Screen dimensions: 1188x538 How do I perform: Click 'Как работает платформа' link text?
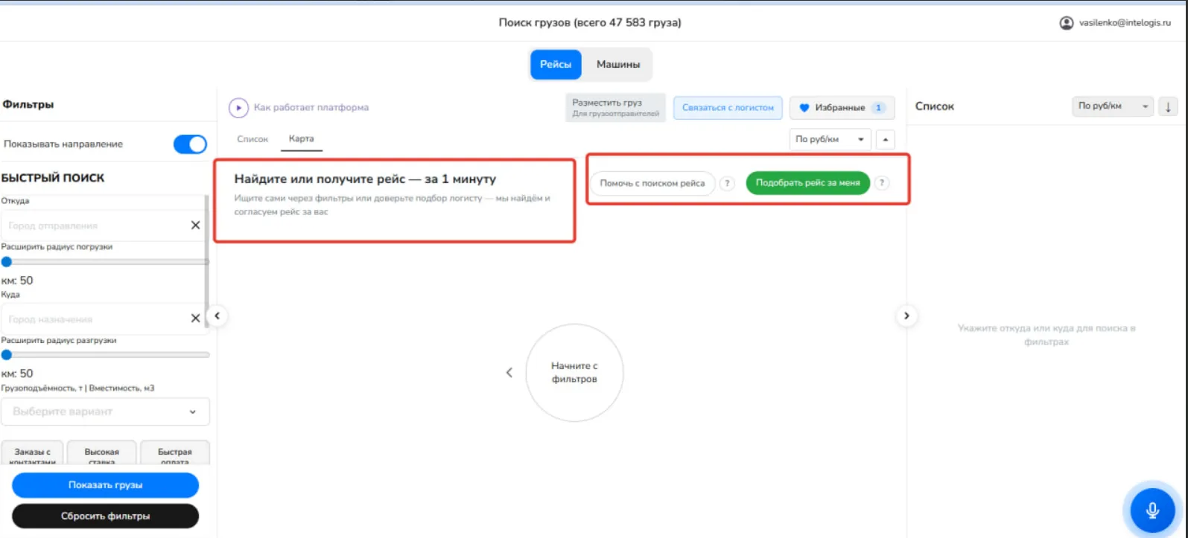311,108
